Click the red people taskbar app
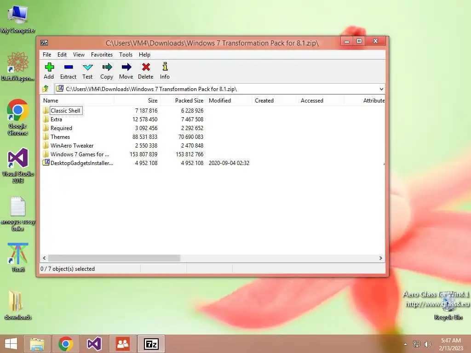471x353 pixels. click(x=123, y=344)
